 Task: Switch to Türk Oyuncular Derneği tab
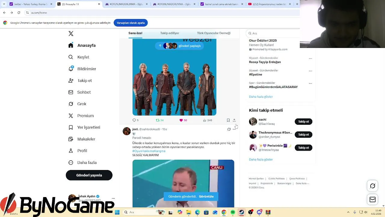(214, 33)
